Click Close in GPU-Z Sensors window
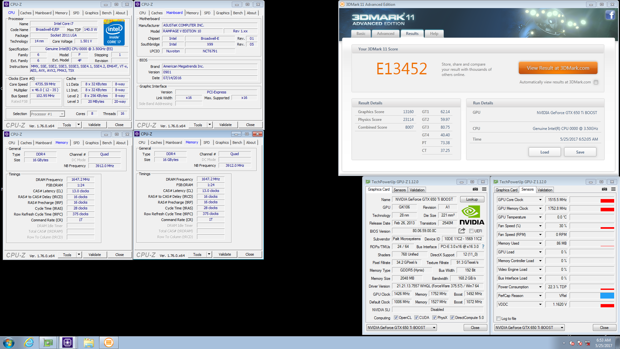This screenshot has width=620, height=349. 604,327
